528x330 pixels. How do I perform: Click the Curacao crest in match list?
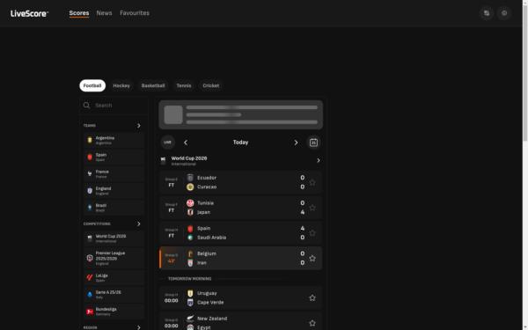click(190, 187)
